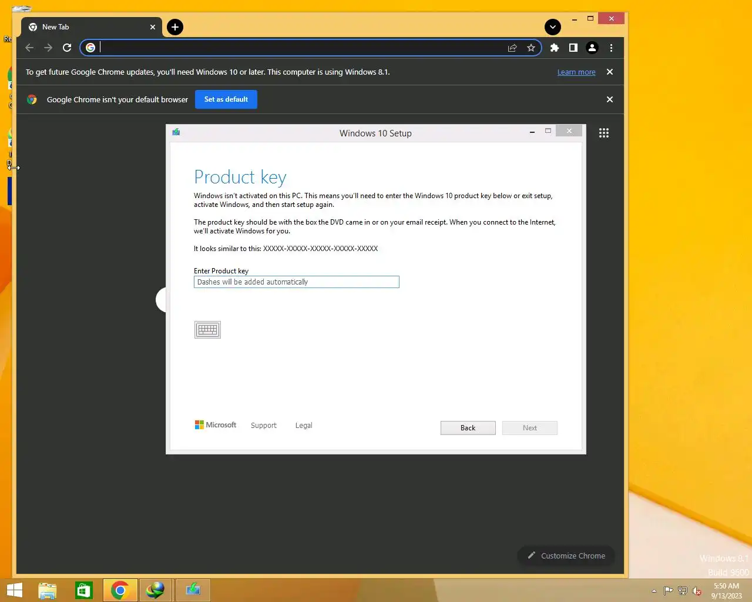Click the Next button in Windows 10 Setup

click(x=529, y=428)
